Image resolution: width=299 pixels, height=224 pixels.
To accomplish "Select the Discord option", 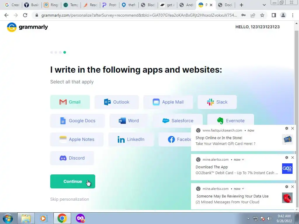I will pyautogui.click(x=72, y=158).
